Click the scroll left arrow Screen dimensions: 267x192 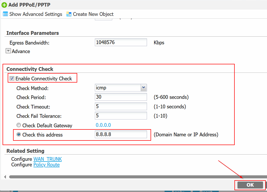[5, 177]
